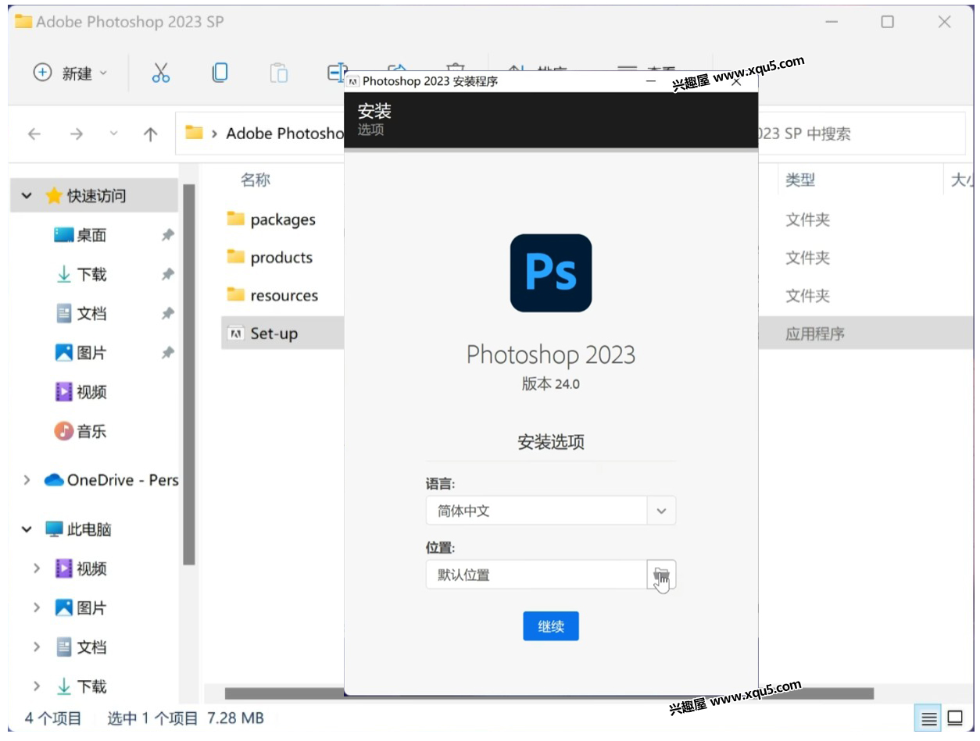Expand 视频 chevron under 此电脑
The image size is (980, 741).
[37, 568]
